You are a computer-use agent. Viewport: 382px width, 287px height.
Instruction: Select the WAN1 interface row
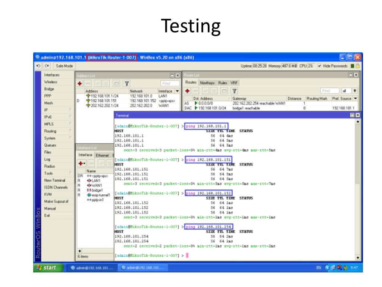coord(95,185)
